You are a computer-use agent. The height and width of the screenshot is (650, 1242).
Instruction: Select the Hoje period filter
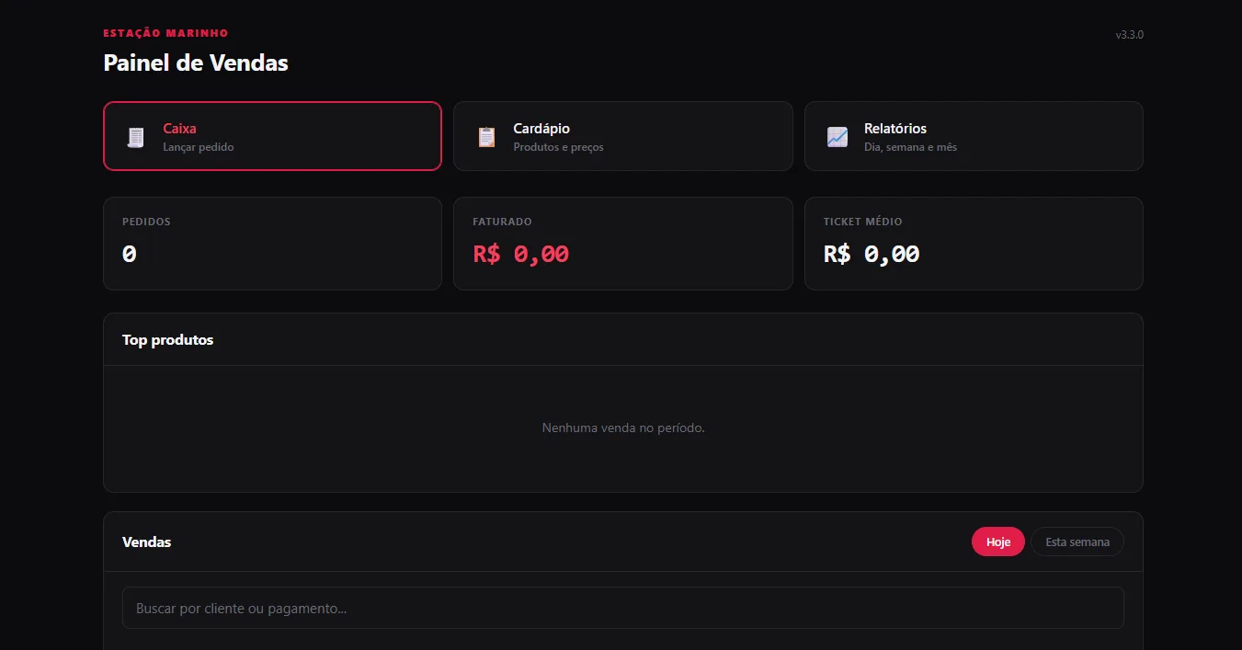998,542
